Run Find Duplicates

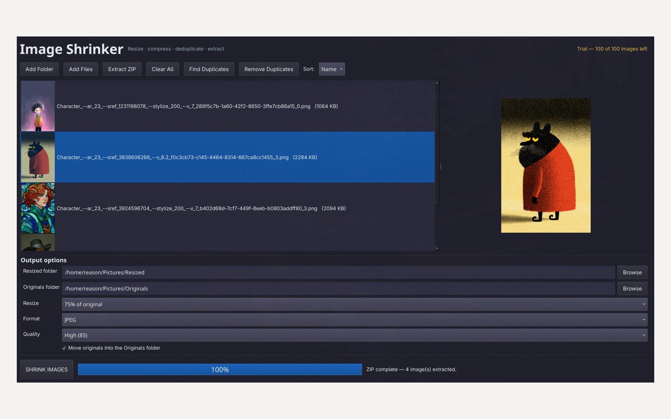(x=209, y=69)
